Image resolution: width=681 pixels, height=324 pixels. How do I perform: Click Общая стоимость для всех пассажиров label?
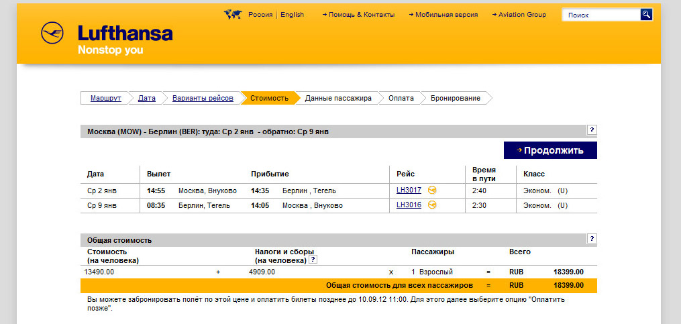pos(400,285)
